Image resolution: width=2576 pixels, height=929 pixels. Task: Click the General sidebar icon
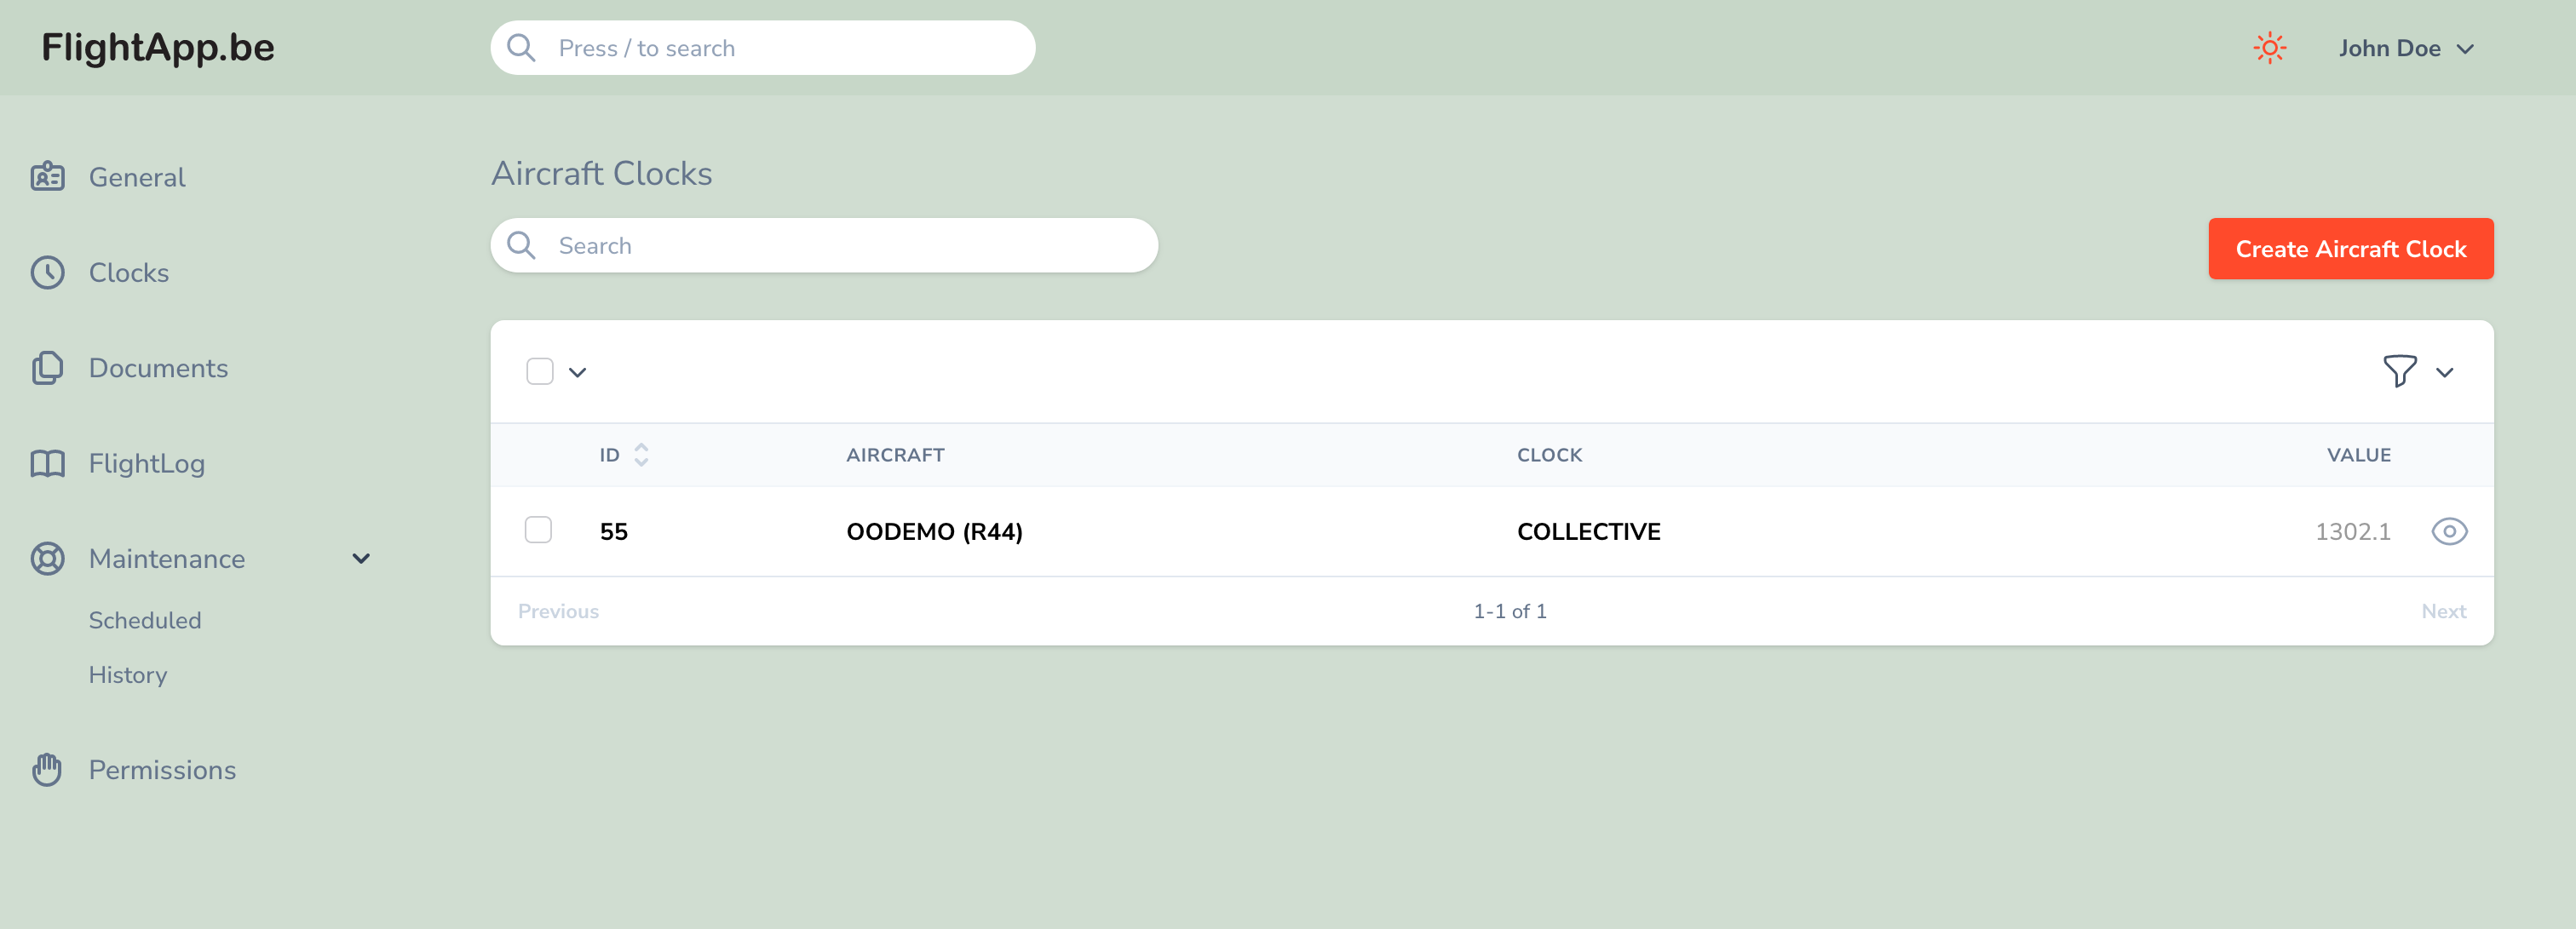pos(49,175)
